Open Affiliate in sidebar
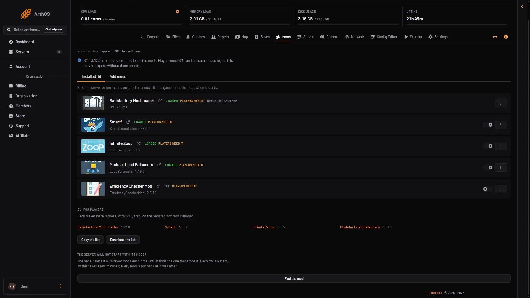This screenshot has height=298, width=530. 35,136
